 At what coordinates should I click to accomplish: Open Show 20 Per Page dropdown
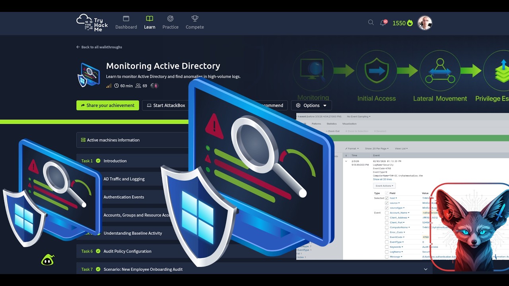(377, 149)
